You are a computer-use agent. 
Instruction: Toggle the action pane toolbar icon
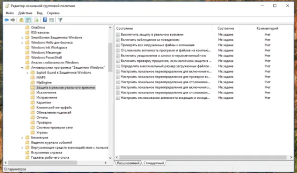pyautogui.click(x=52, y=20)
